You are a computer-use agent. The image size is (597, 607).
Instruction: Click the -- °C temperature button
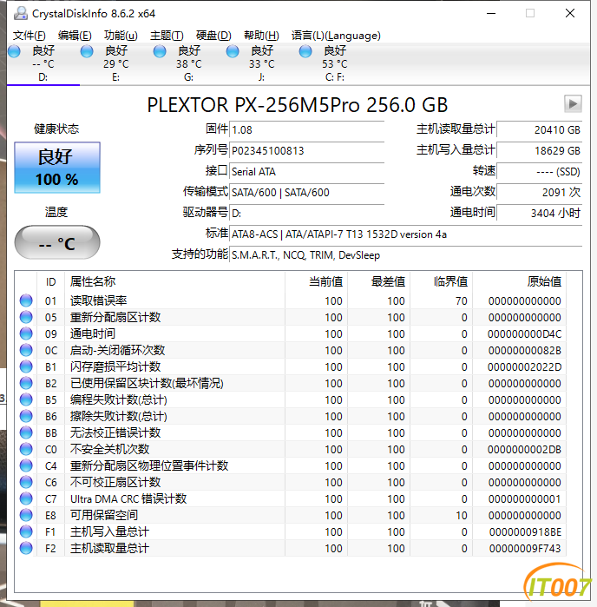[x=57, y=243]
